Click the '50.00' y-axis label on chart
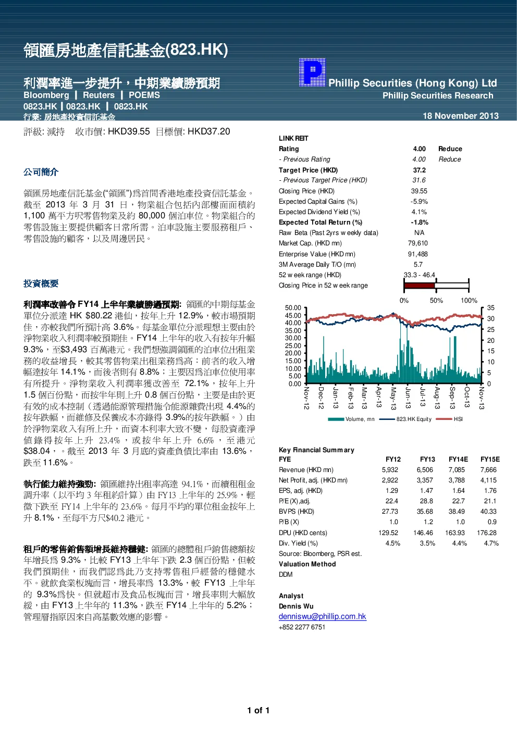 293,308
